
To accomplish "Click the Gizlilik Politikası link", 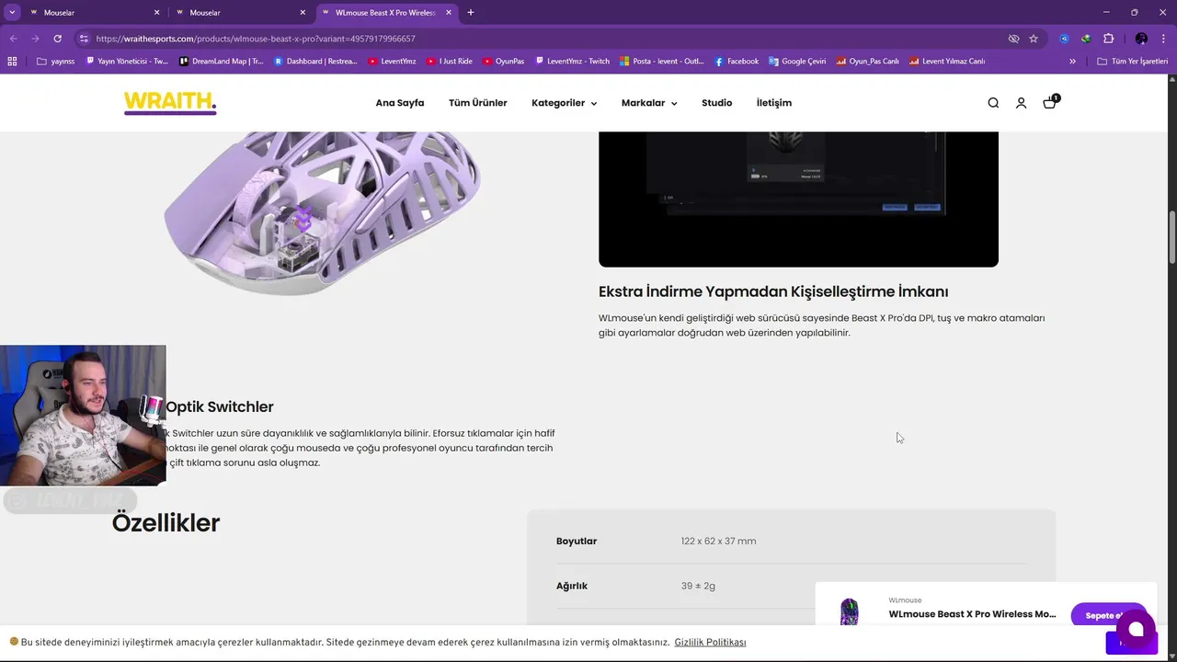I will coord(710,642).
